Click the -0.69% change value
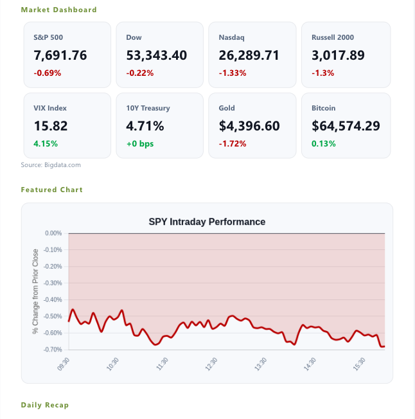415x419 pixels. coord(48,73)
